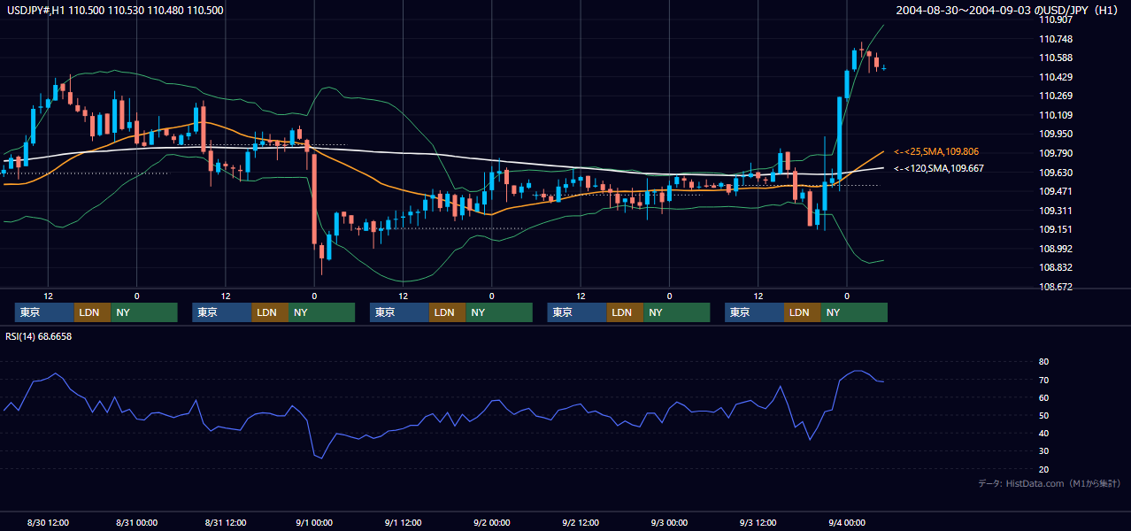Viewport: 1131px width, 531px height.
Task: Select the 8/31 12:00 time label
Action: (x=226, y=522)
